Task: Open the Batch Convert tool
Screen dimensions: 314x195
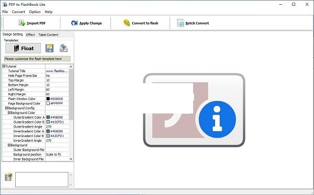Action: pyautogui.click(x=193, y=23)
